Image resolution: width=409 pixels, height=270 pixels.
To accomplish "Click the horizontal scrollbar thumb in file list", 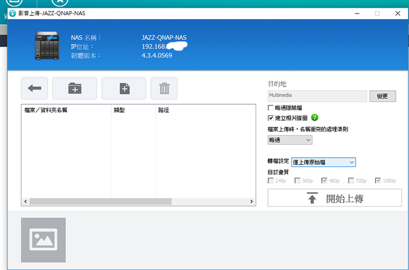I will (101, 202).
